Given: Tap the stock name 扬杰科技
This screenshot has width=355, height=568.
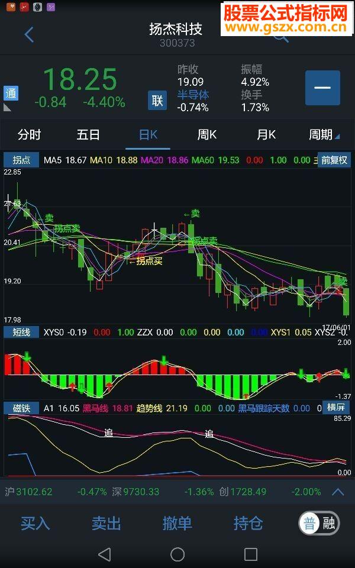Looking at the screenshot, I should tap(176, 28).
